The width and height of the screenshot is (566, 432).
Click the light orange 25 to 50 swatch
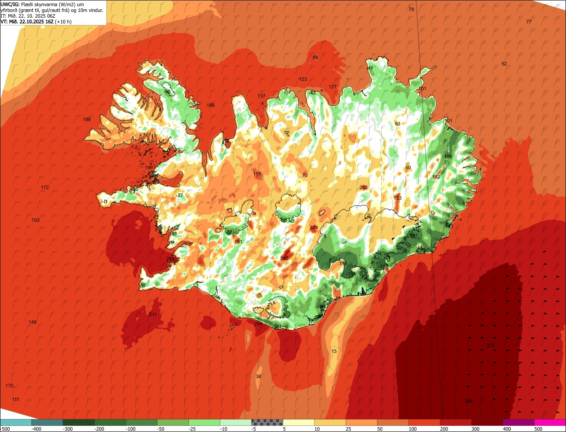[x=361, y=422]
